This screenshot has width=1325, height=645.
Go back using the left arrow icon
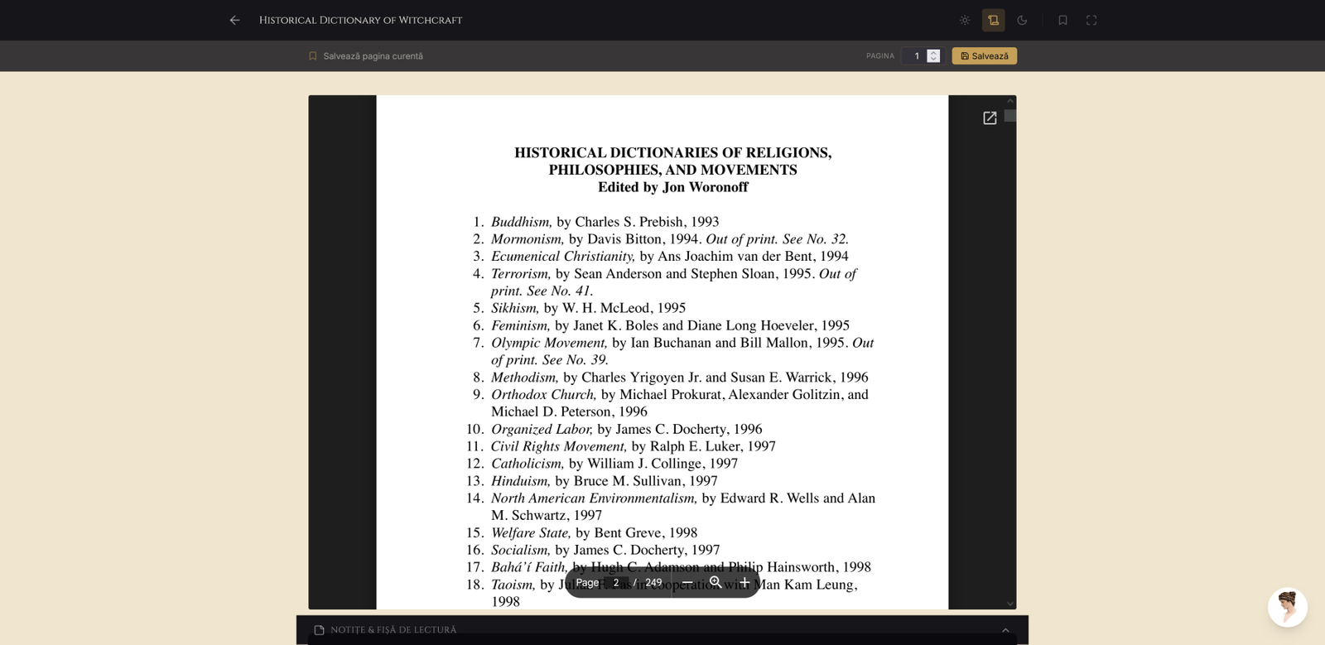pos(234,20)
